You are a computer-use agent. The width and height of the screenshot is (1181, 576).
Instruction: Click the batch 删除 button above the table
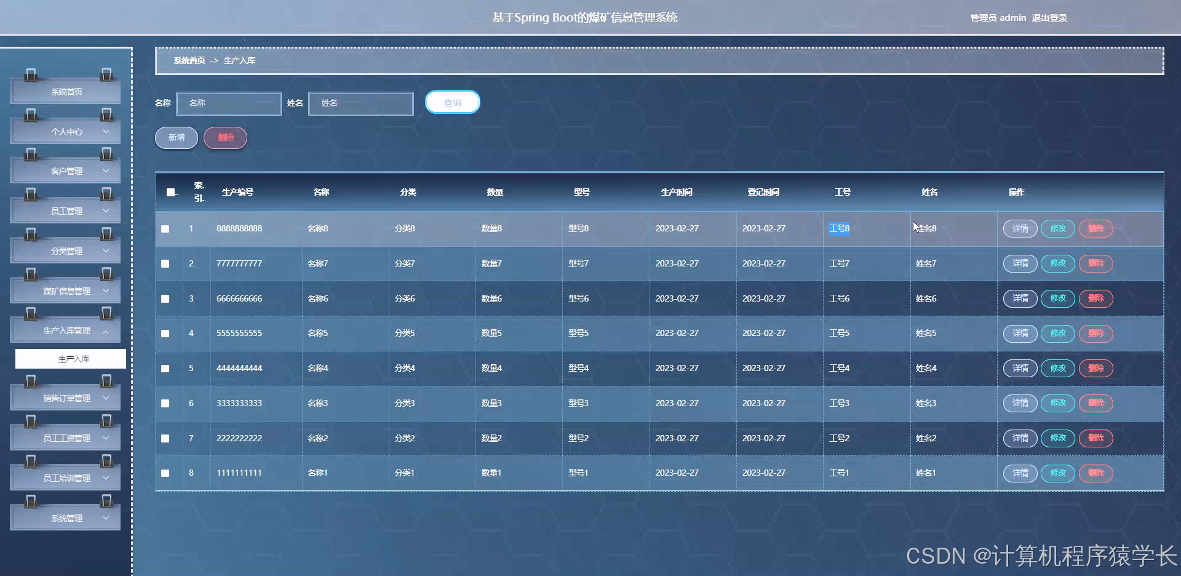click(226, 138)
